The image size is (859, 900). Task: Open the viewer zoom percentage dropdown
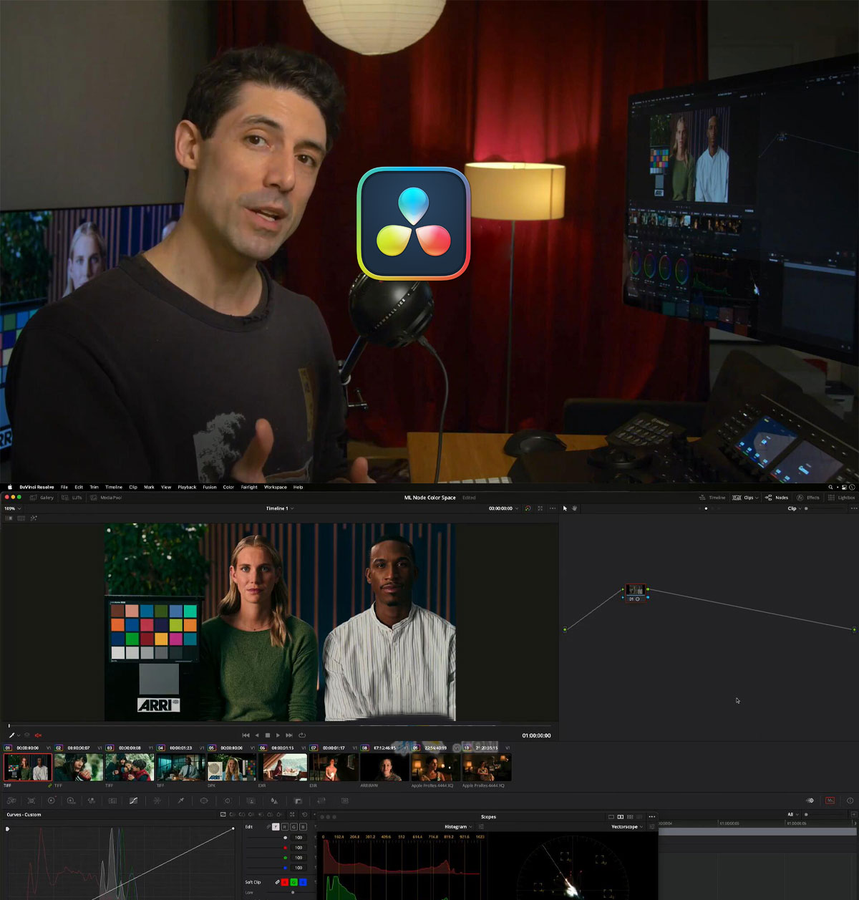(13, 508)
